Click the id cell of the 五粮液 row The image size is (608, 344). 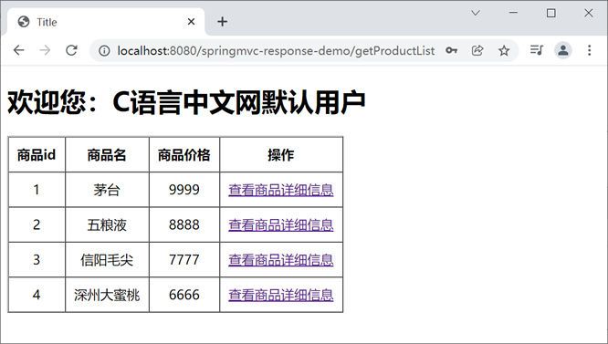37,224
